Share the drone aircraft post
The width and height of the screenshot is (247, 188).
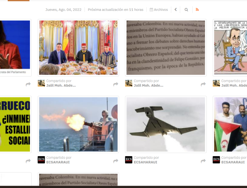(x=203, y=161)
